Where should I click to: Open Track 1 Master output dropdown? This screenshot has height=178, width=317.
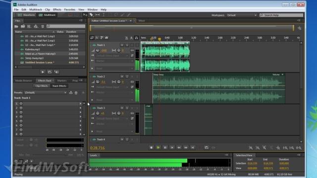(x=114, y=61)
